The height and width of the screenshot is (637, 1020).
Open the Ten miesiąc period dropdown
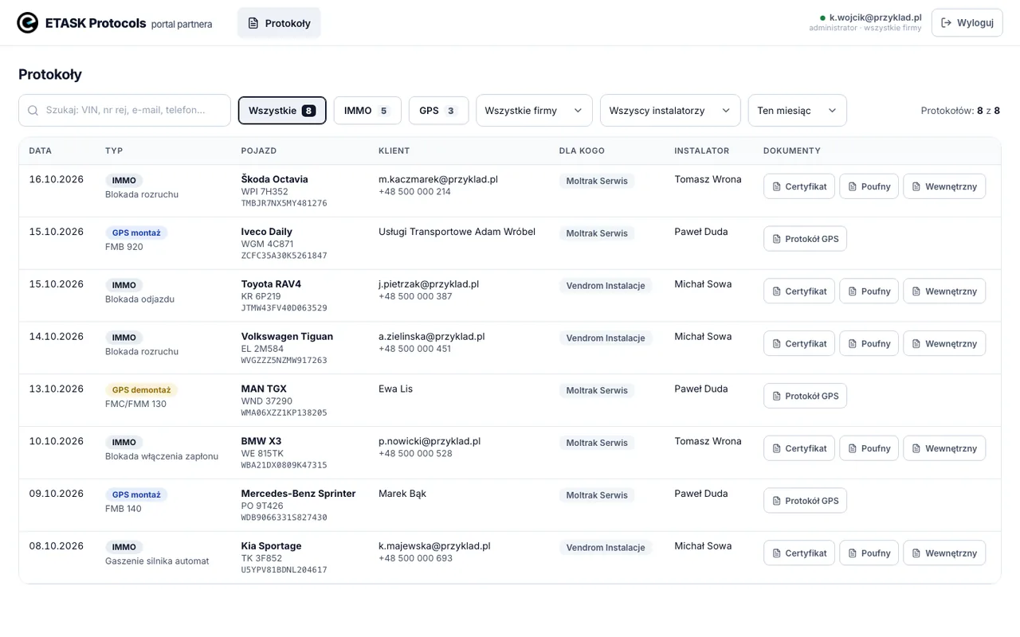click(x=797, y=111)
